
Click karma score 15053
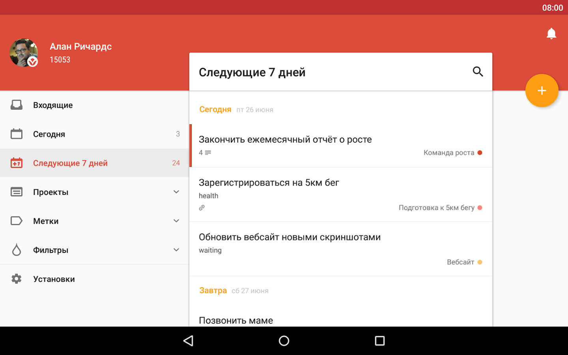pyautogui.click(x=60, y=60)
